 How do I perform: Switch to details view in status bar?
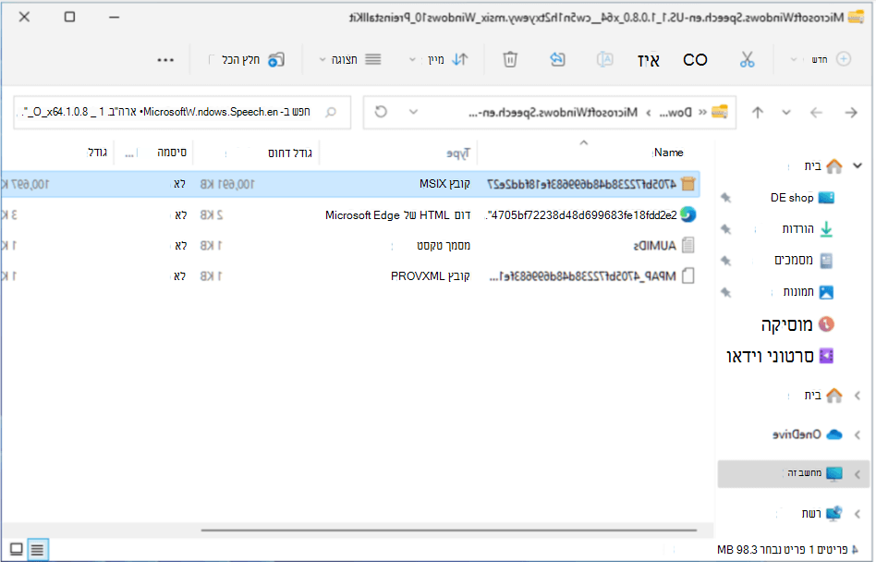pyautogui.click(x=38, y=550)
